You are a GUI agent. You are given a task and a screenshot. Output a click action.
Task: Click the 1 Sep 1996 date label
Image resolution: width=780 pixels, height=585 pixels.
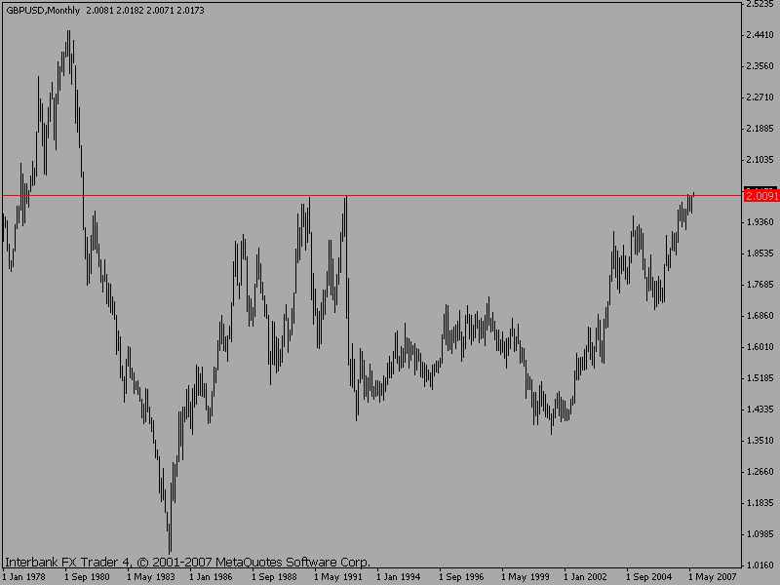tap(461, 577)
